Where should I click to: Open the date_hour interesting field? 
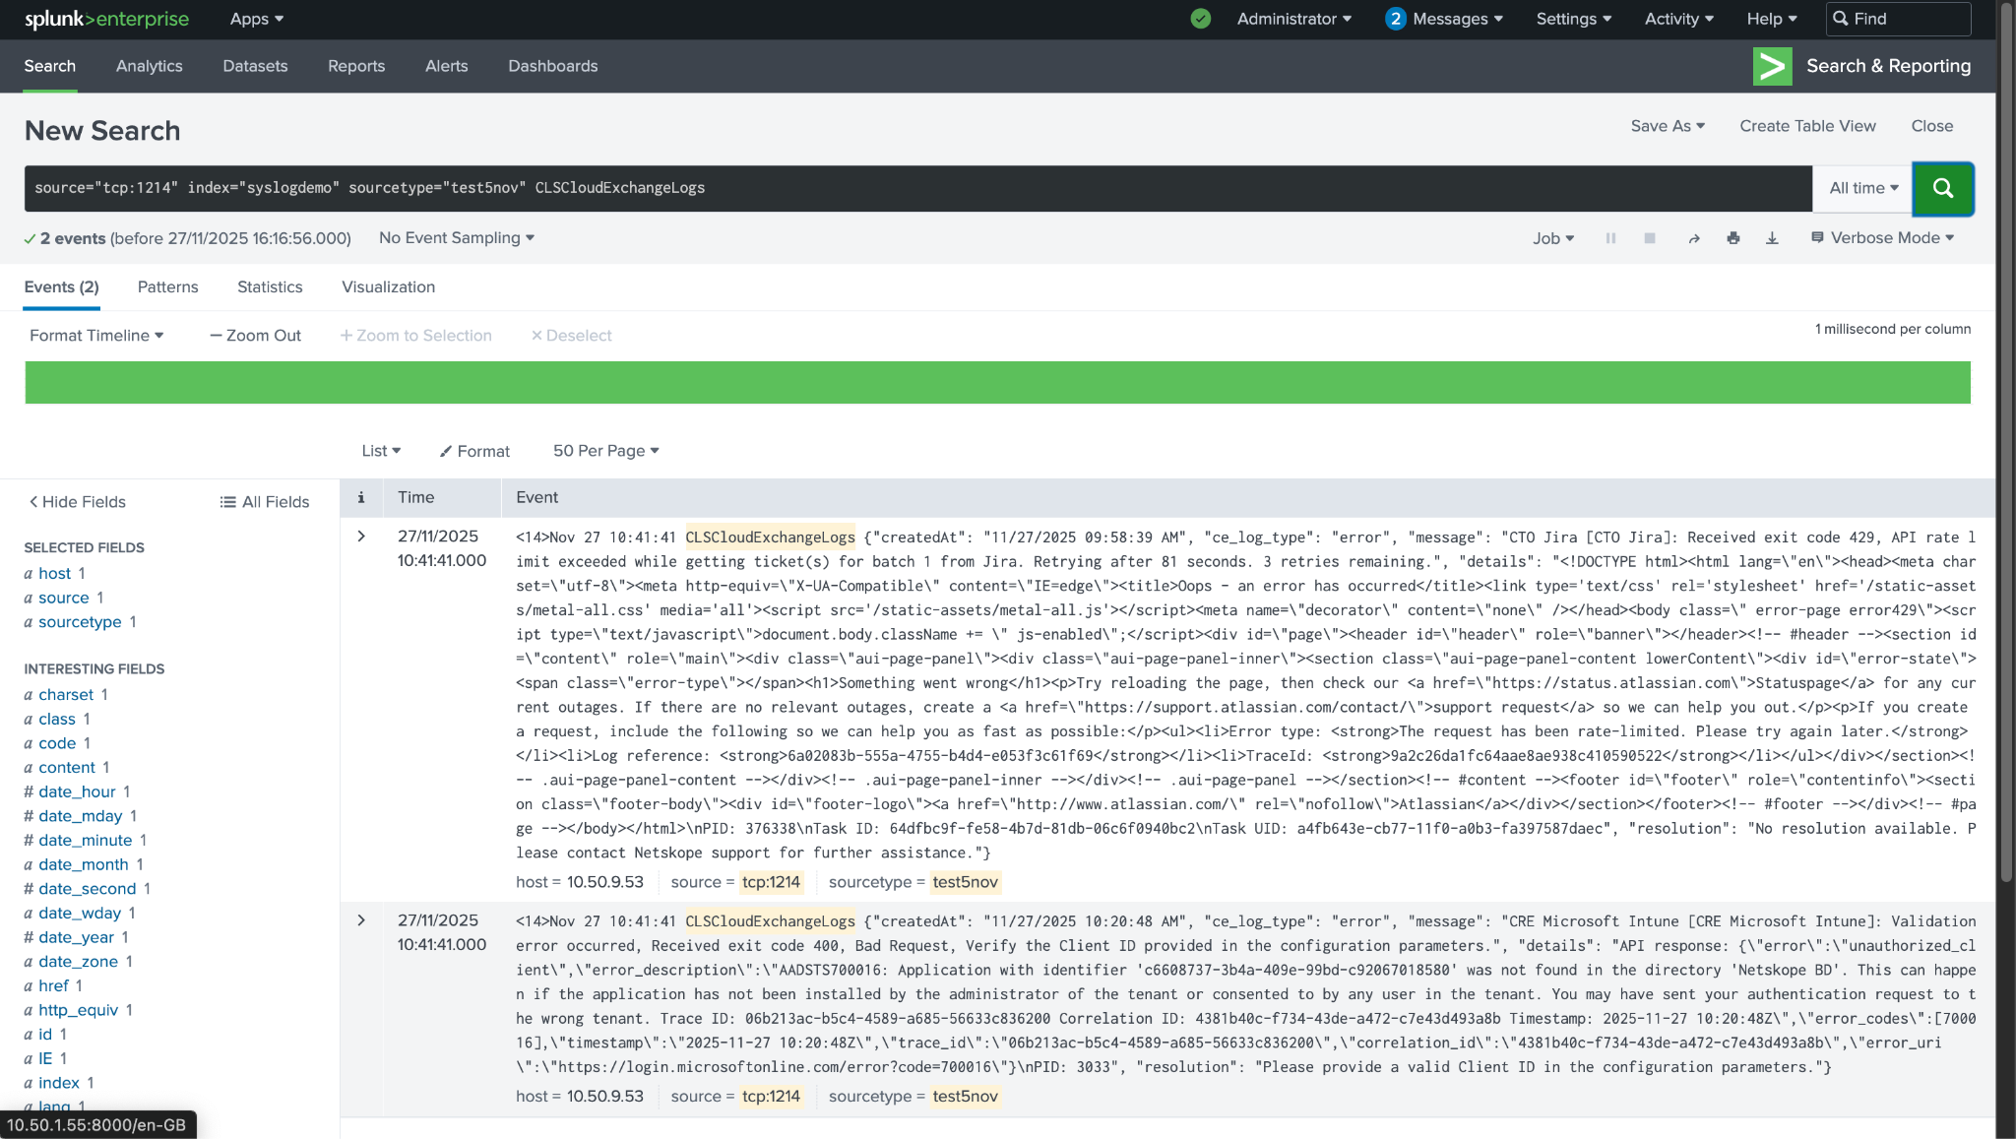click(77, 791)
